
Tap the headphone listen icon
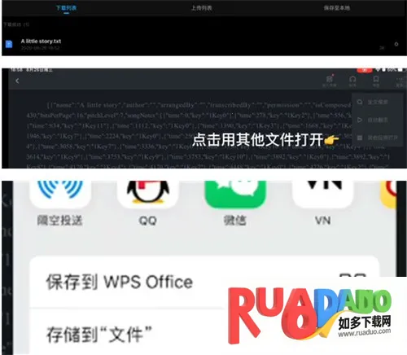tap(352, 81)
